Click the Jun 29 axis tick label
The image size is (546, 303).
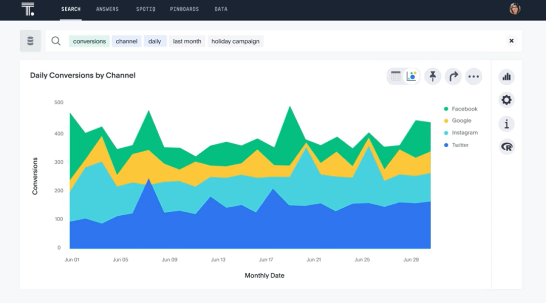(x=411, y=260)
